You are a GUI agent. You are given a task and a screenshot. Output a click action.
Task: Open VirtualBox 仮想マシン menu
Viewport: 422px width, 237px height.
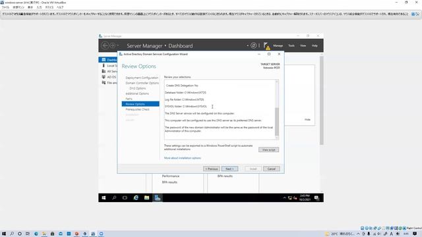point(18,7)
